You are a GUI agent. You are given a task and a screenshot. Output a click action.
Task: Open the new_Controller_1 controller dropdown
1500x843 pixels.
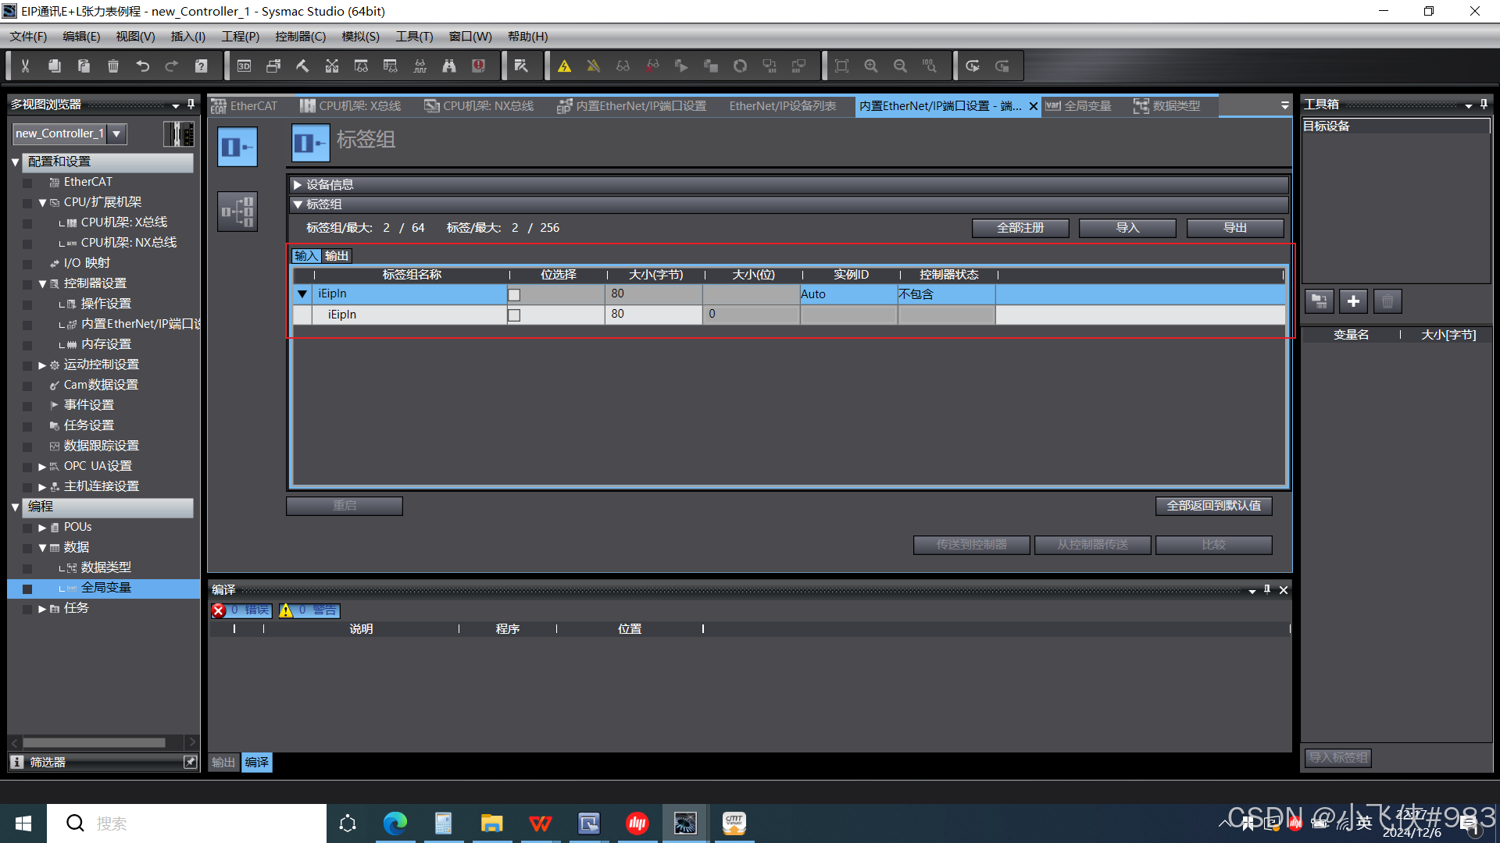[x=116, y=133]
